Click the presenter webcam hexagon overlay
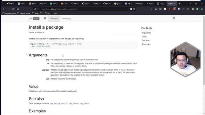Viewport: 205px width, 115px height. click(185, 59)
